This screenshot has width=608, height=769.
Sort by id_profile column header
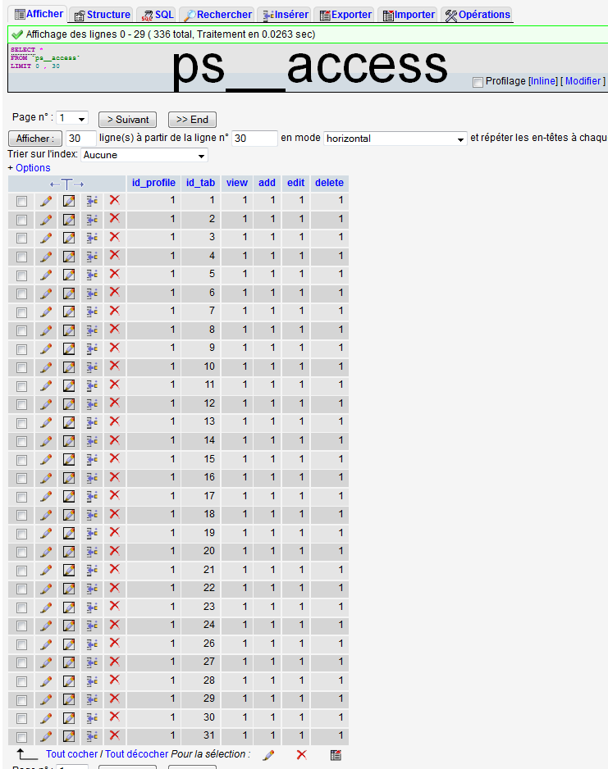click(x=153, y=183)
